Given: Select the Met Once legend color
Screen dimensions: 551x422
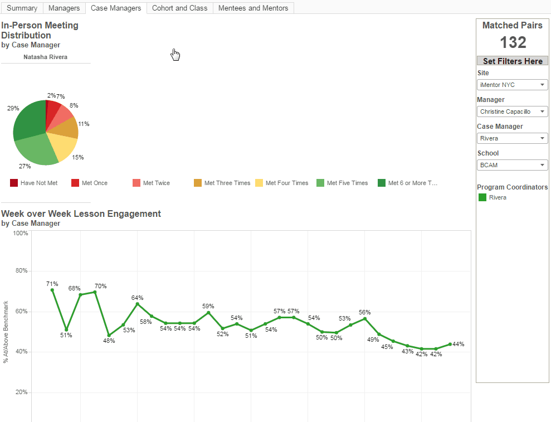Looking at the screenshot, I should point(75,183).
